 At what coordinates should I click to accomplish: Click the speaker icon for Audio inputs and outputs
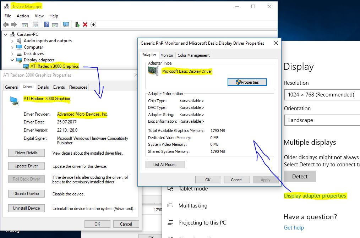pyautogui.click(x=19, y=41)
